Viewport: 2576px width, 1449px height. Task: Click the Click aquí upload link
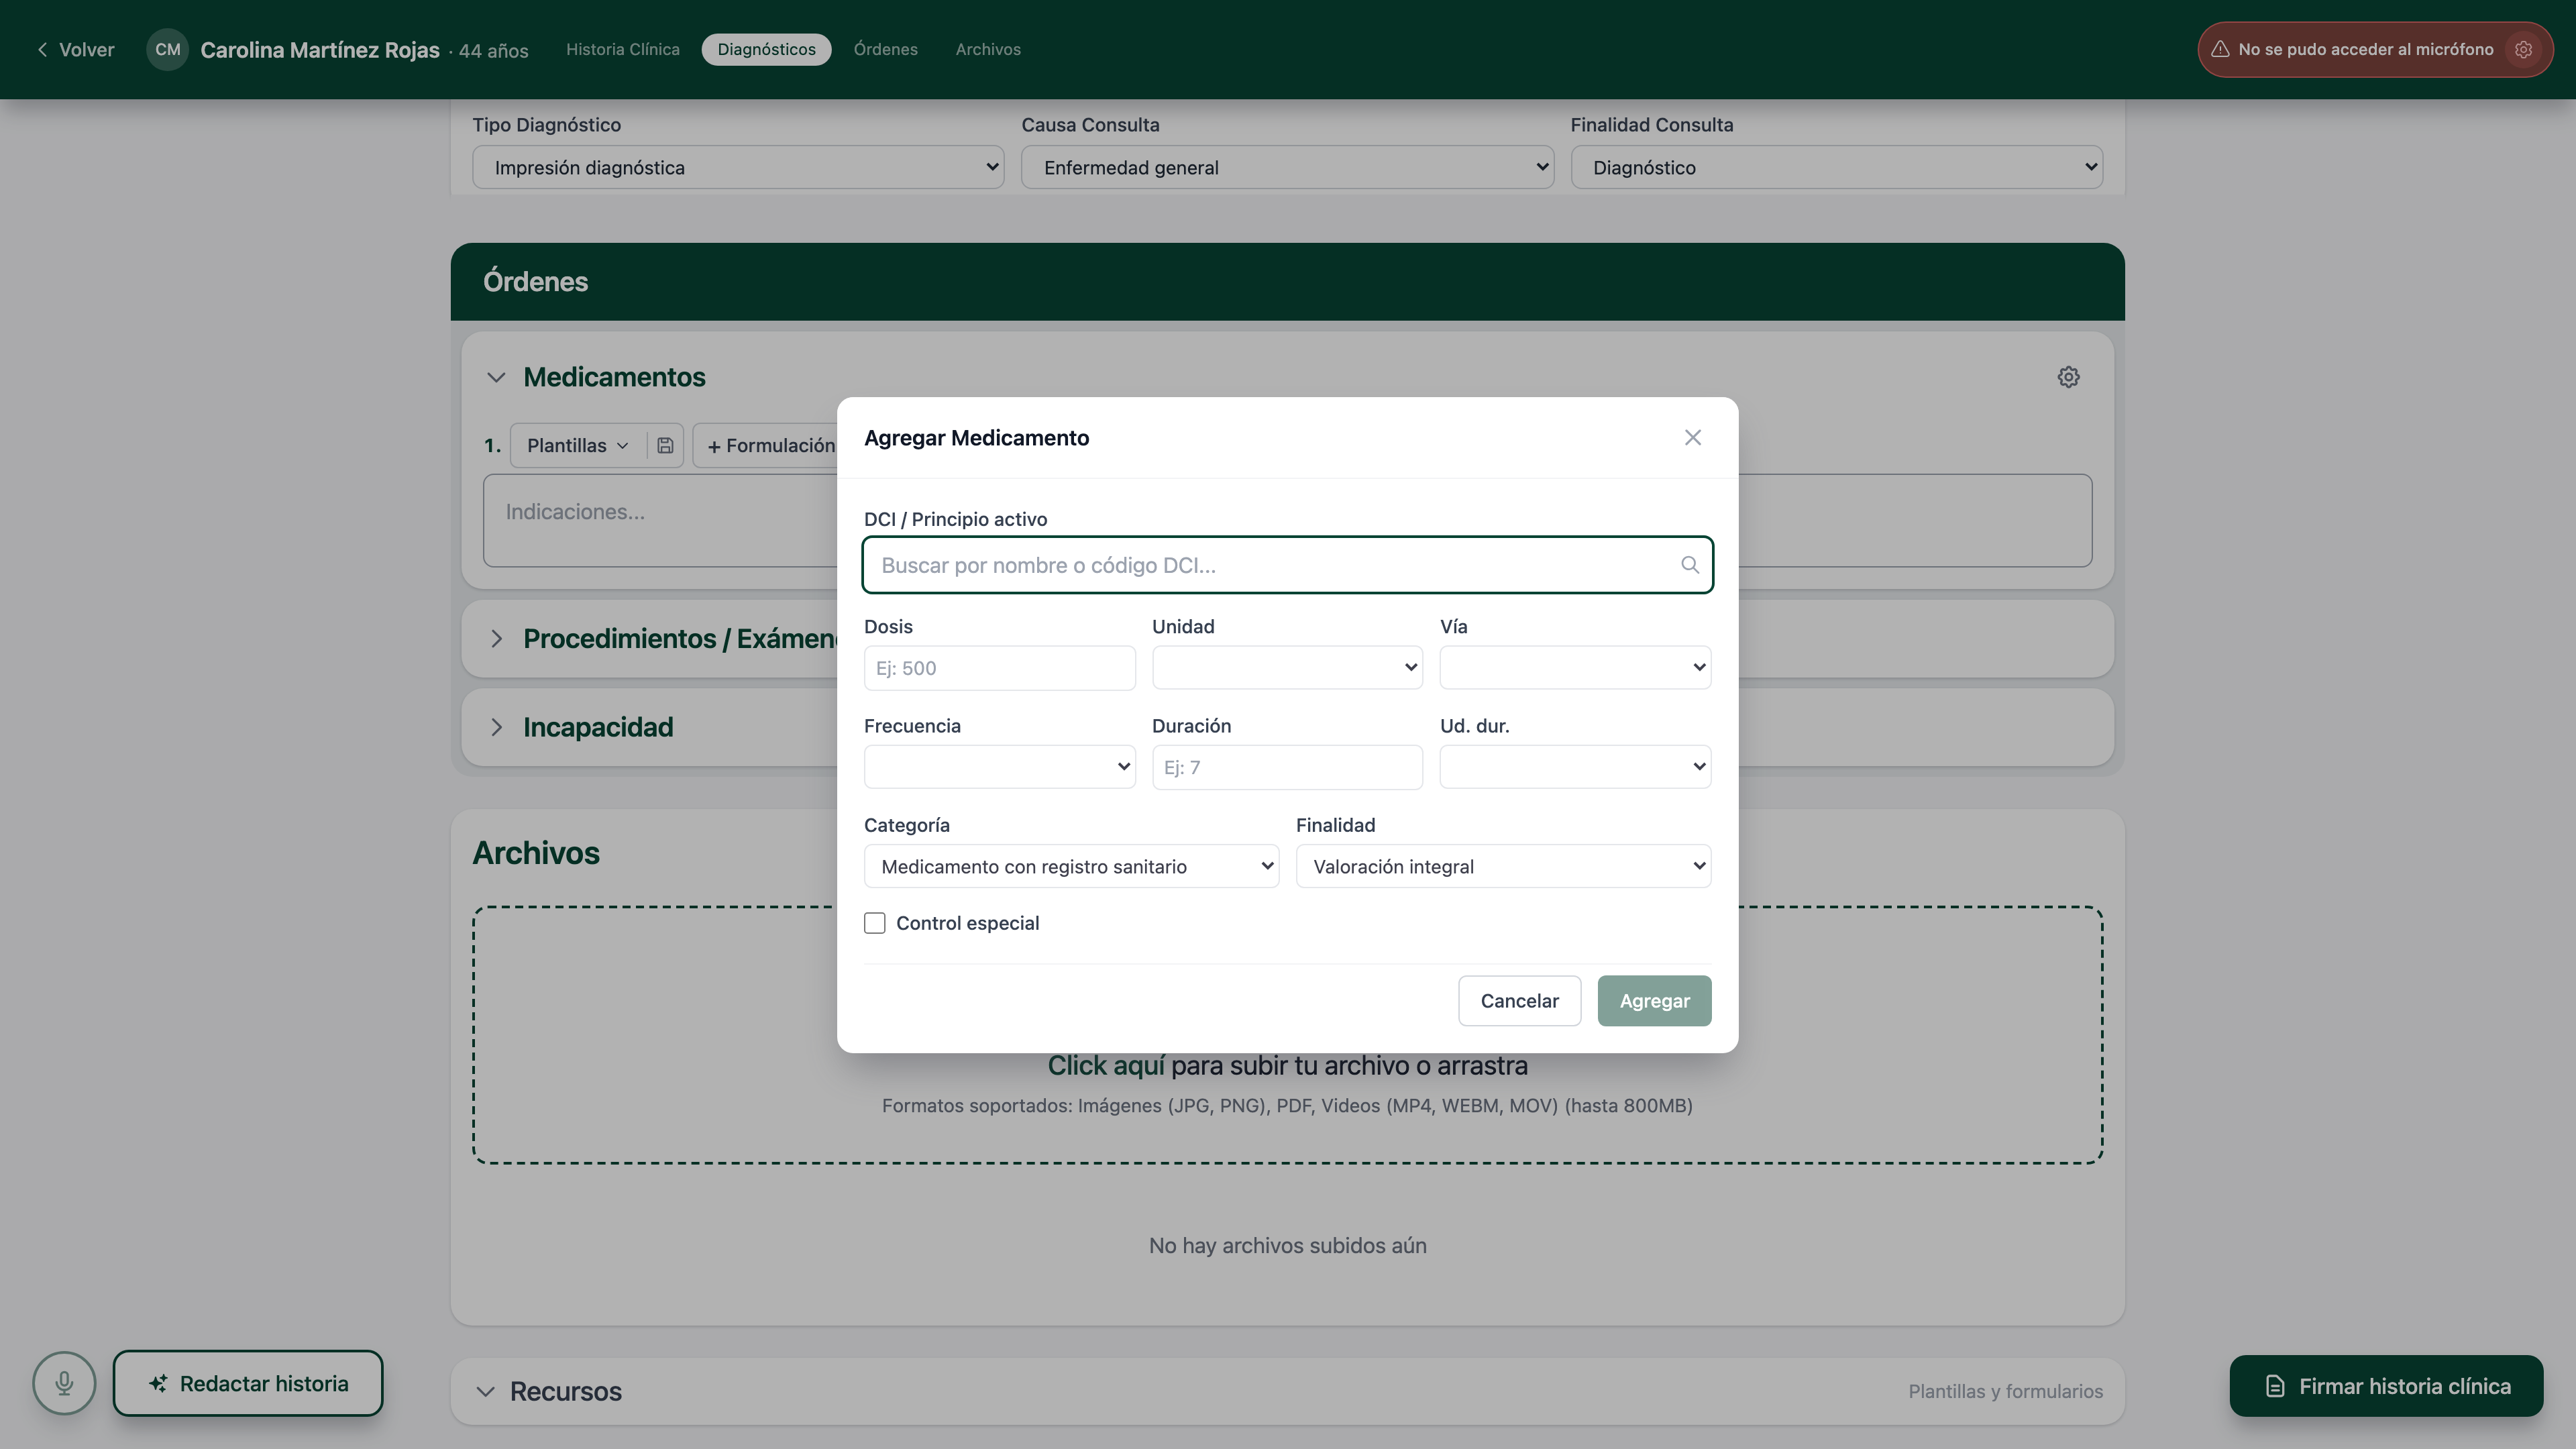coord(1105,1066)
